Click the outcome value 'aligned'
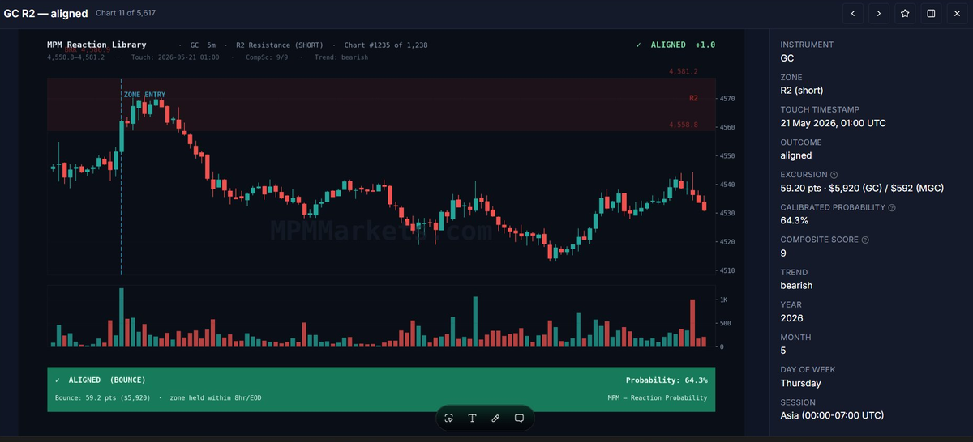 795,155
